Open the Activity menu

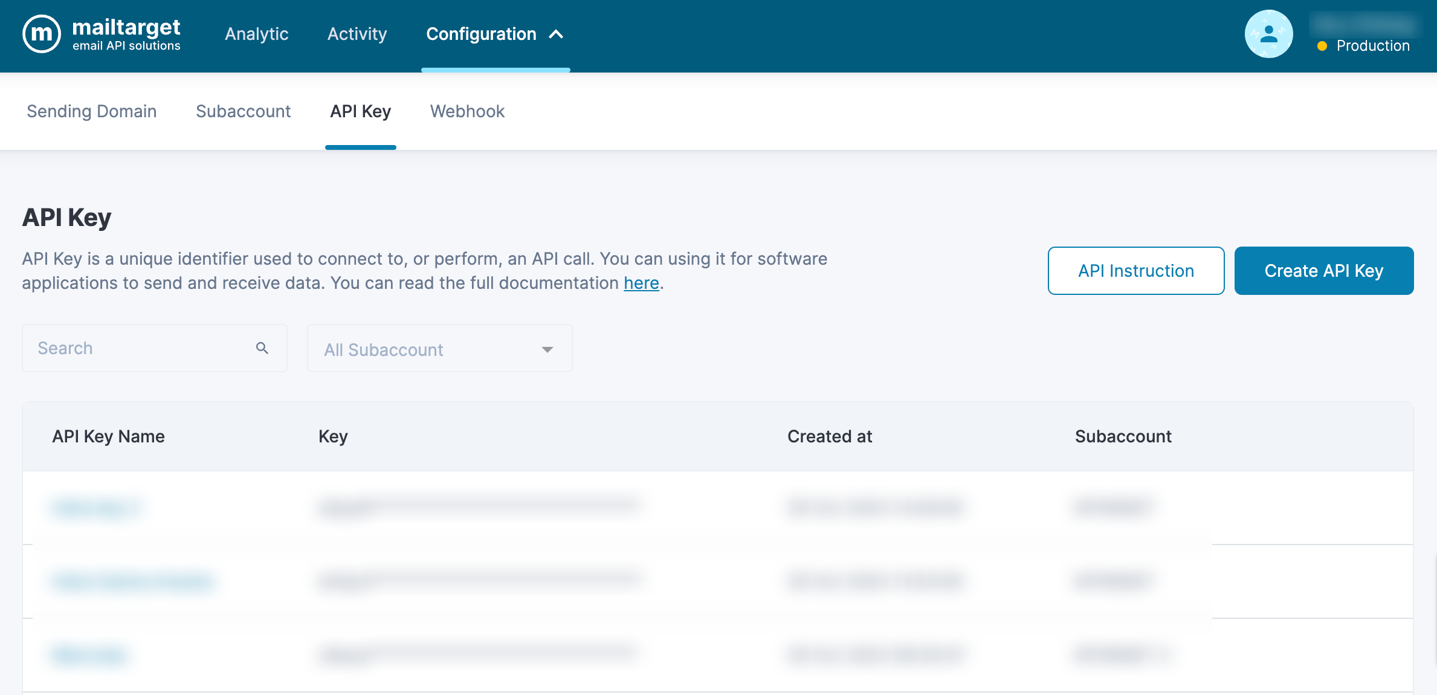357,34
